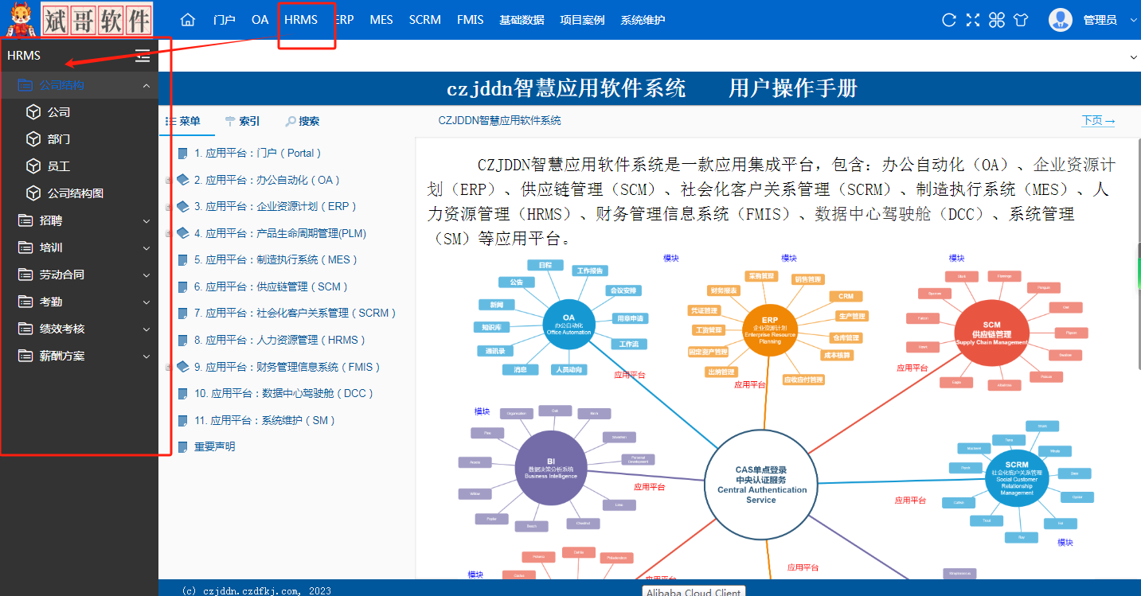Expand the 薪酬方案 menu group chevron
The height and width of the screenshot is (596, 1141).
click(147, 356)
